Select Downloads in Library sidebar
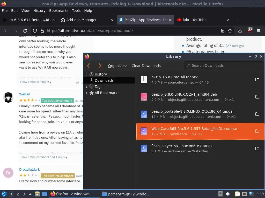The image size is (265, 198). point(109,80)
